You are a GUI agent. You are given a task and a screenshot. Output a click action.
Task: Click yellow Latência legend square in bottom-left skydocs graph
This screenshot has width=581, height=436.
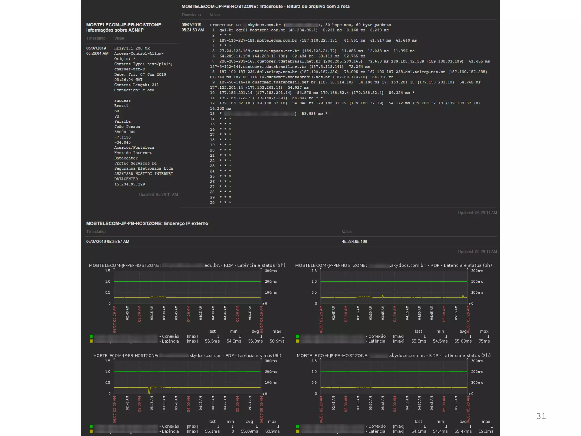pos(91,431)
